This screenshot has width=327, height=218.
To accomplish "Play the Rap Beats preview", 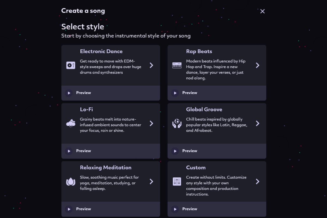I will [x=175, y=93].
